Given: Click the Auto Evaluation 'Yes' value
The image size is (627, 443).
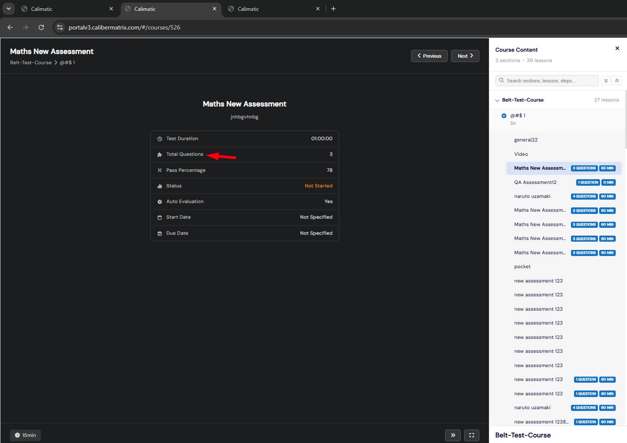Looking at the screenshot, I should (328, 201).
